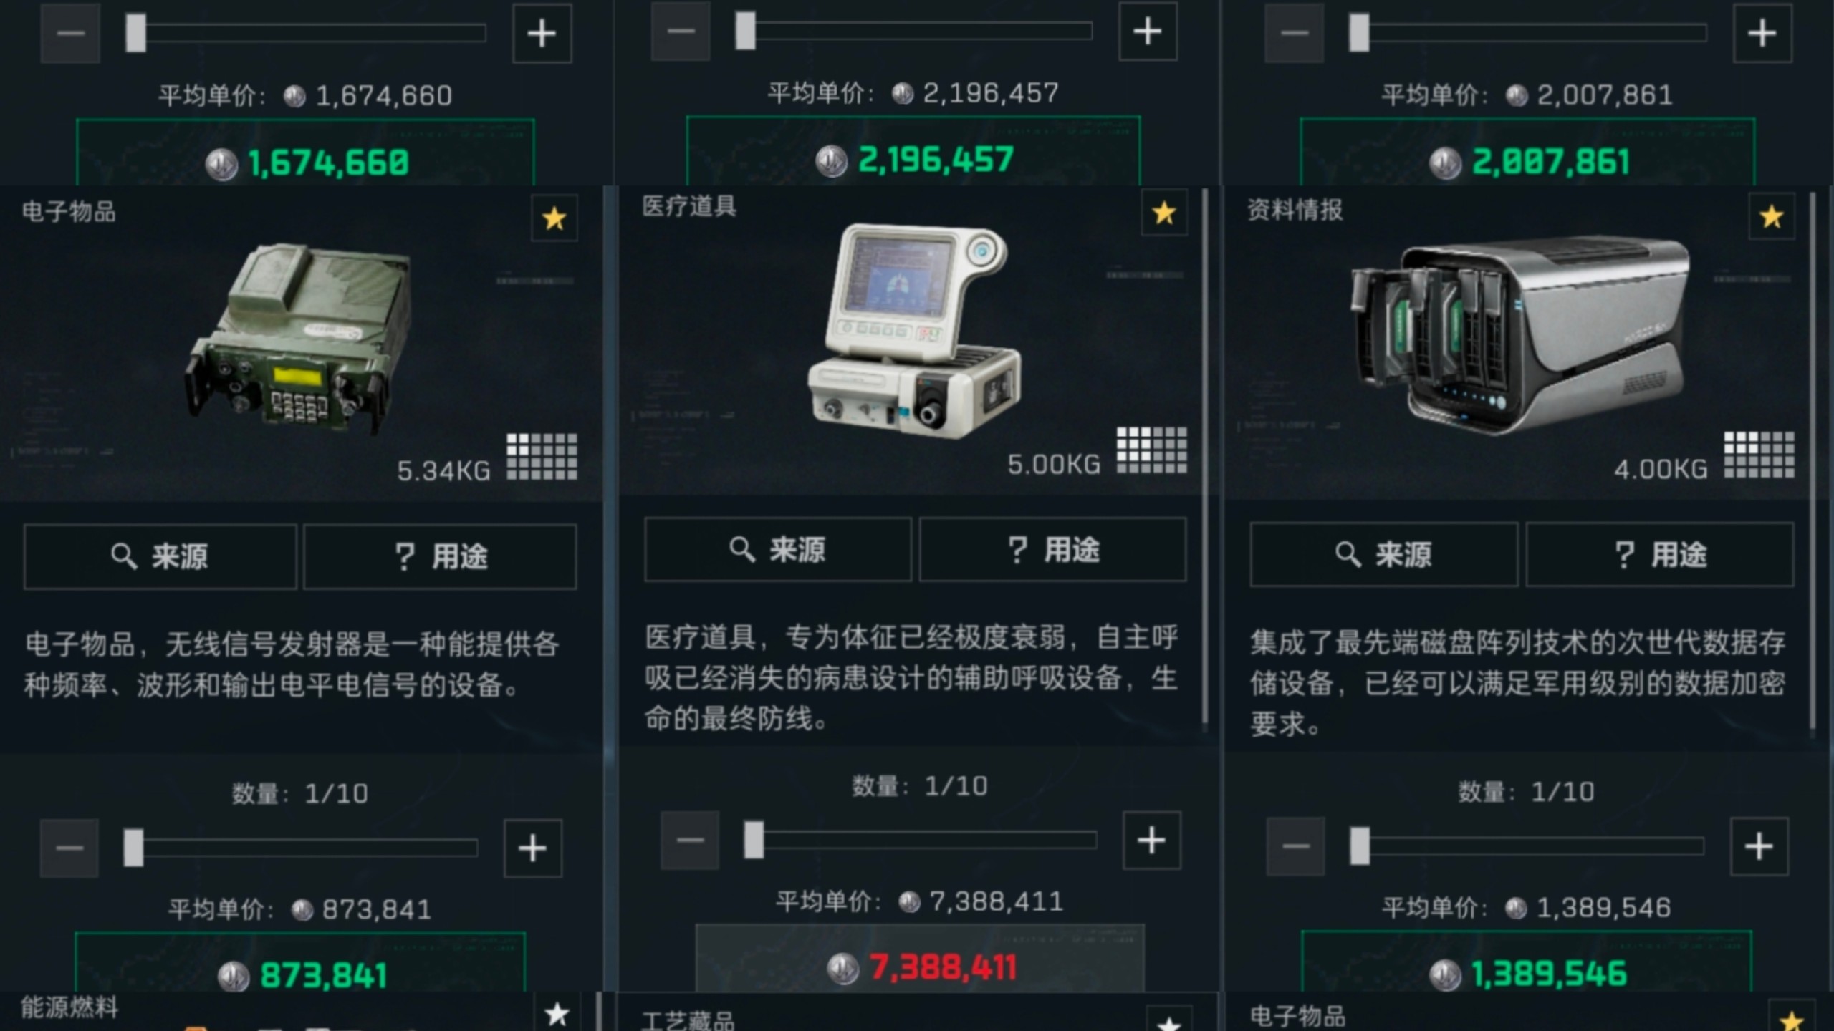
Task: Open 来源 source for the medical ventilator
Action: (x=778, y=550)
